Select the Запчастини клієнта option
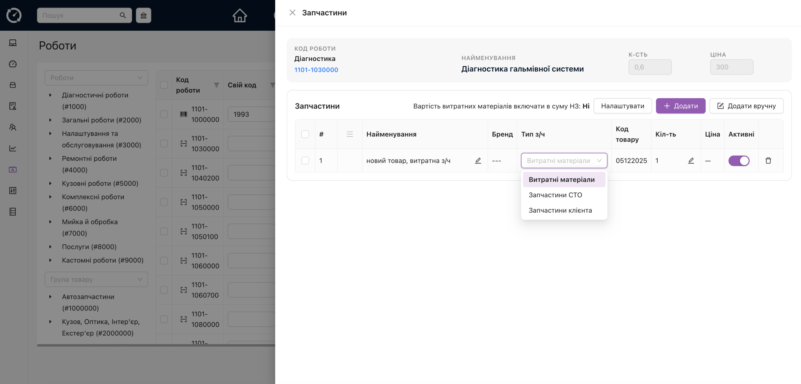The image size is (801, 384). pos(560,210)
